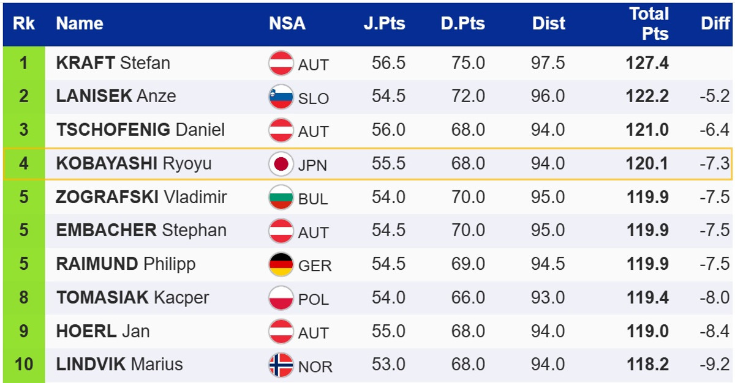Click the Dist column header

click(x=549, y=24)
